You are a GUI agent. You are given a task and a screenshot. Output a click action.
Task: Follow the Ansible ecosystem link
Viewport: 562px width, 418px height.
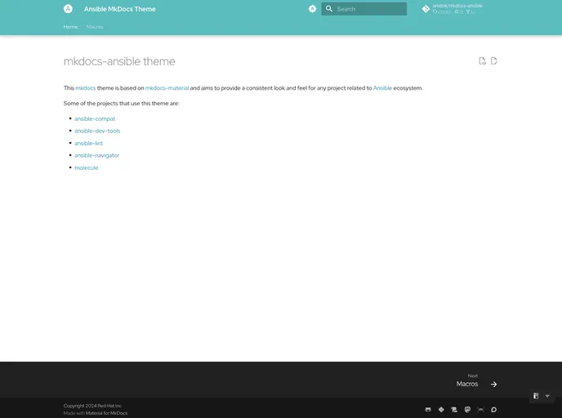coord(382,88)
